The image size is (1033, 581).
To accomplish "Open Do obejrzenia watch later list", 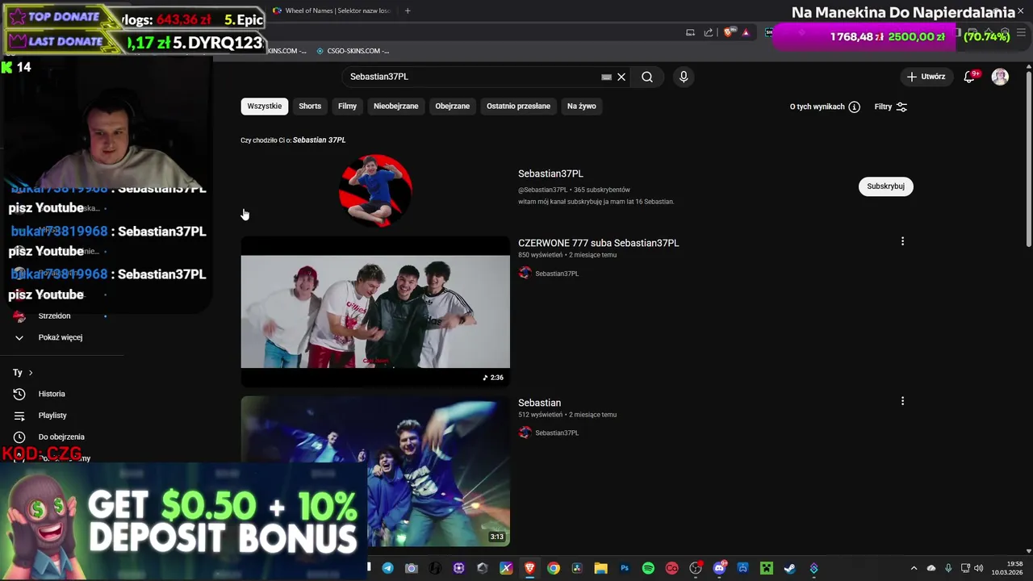I will point(61,437).
